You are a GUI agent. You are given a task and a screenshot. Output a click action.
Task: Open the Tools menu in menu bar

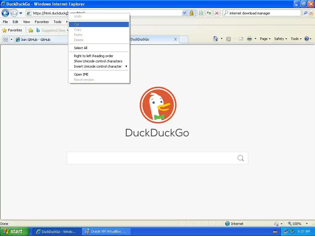pos(58,22)
